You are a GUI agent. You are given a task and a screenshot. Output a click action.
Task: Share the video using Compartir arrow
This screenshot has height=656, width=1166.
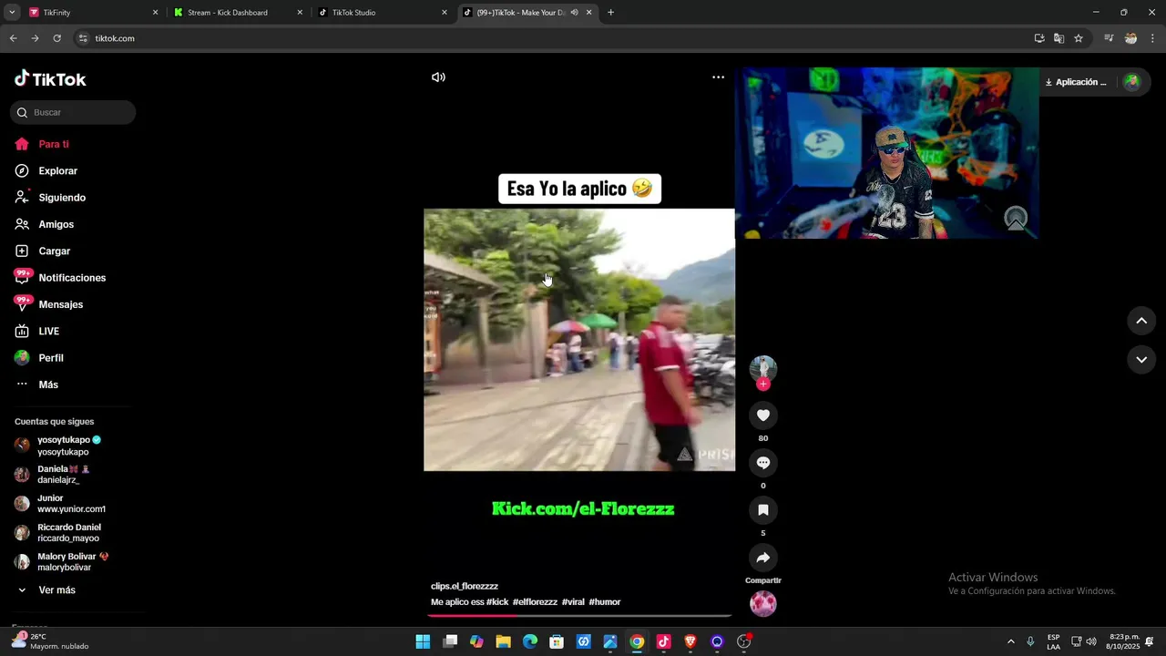point(763,558)
